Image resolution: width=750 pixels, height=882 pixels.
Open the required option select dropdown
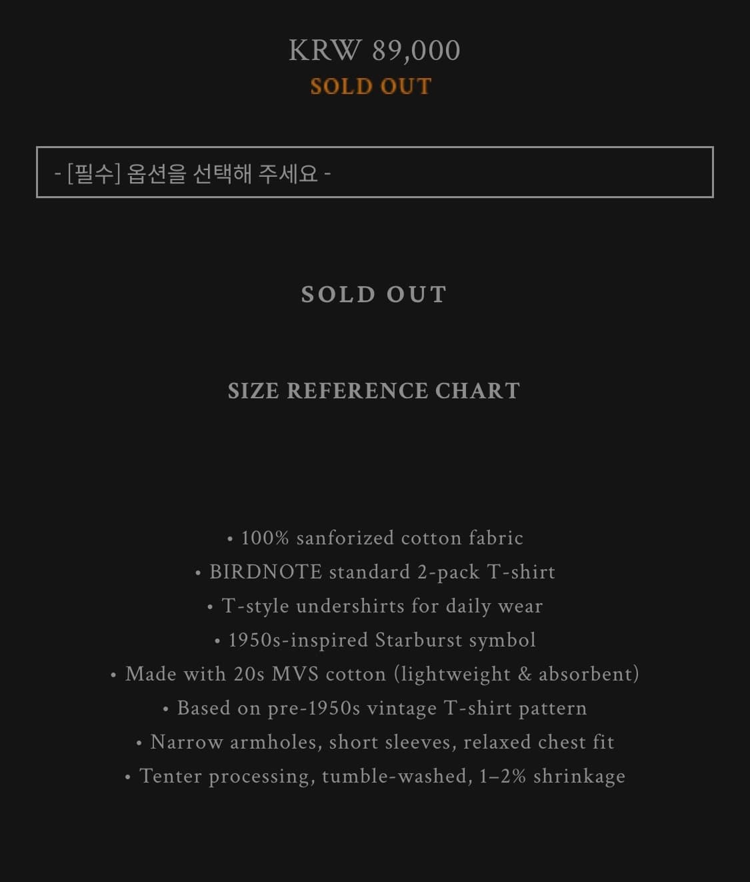point(375,172)
